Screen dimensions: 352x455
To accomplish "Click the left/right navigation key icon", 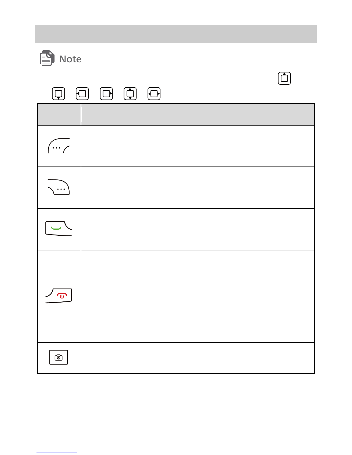I will [154, 94].
